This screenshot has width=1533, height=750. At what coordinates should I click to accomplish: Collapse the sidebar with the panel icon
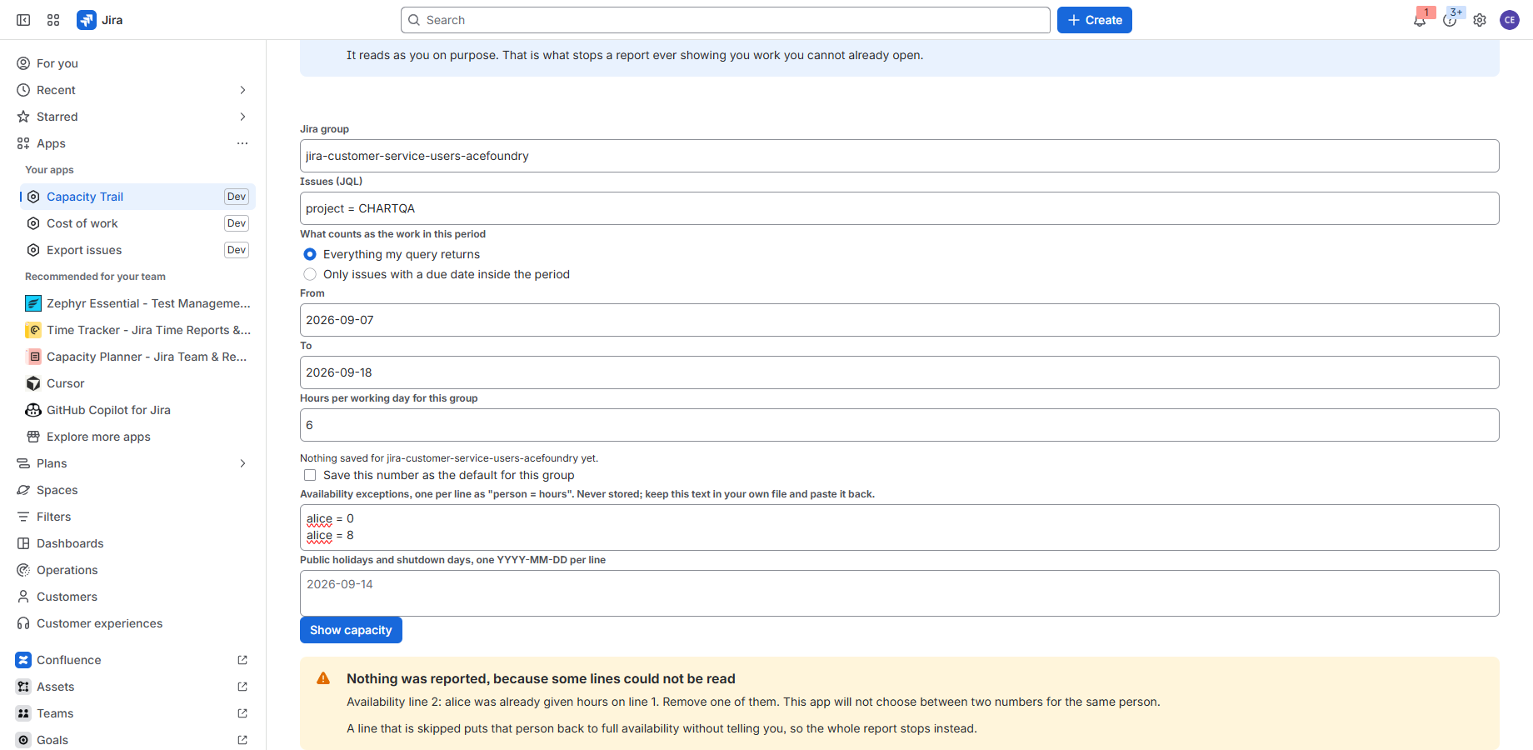[x=23, y=20]
